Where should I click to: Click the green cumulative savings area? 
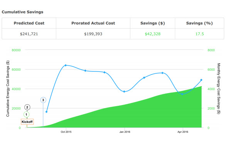(x=144, y=115)
